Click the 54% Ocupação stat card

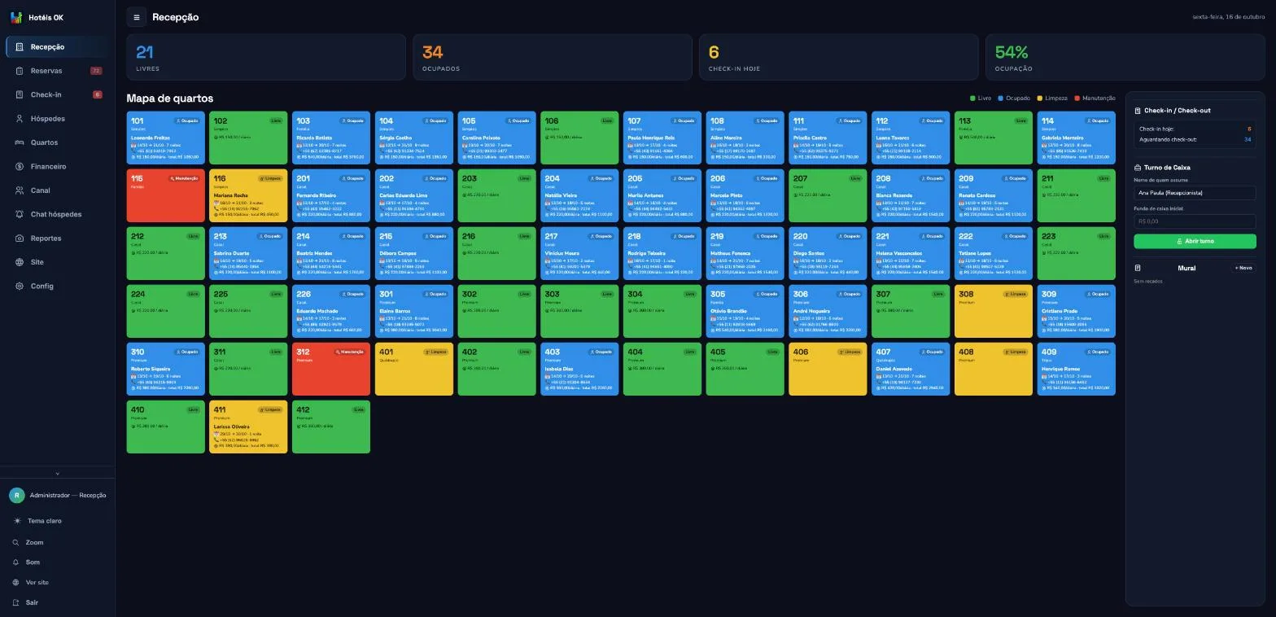[x=1124, y=57]
